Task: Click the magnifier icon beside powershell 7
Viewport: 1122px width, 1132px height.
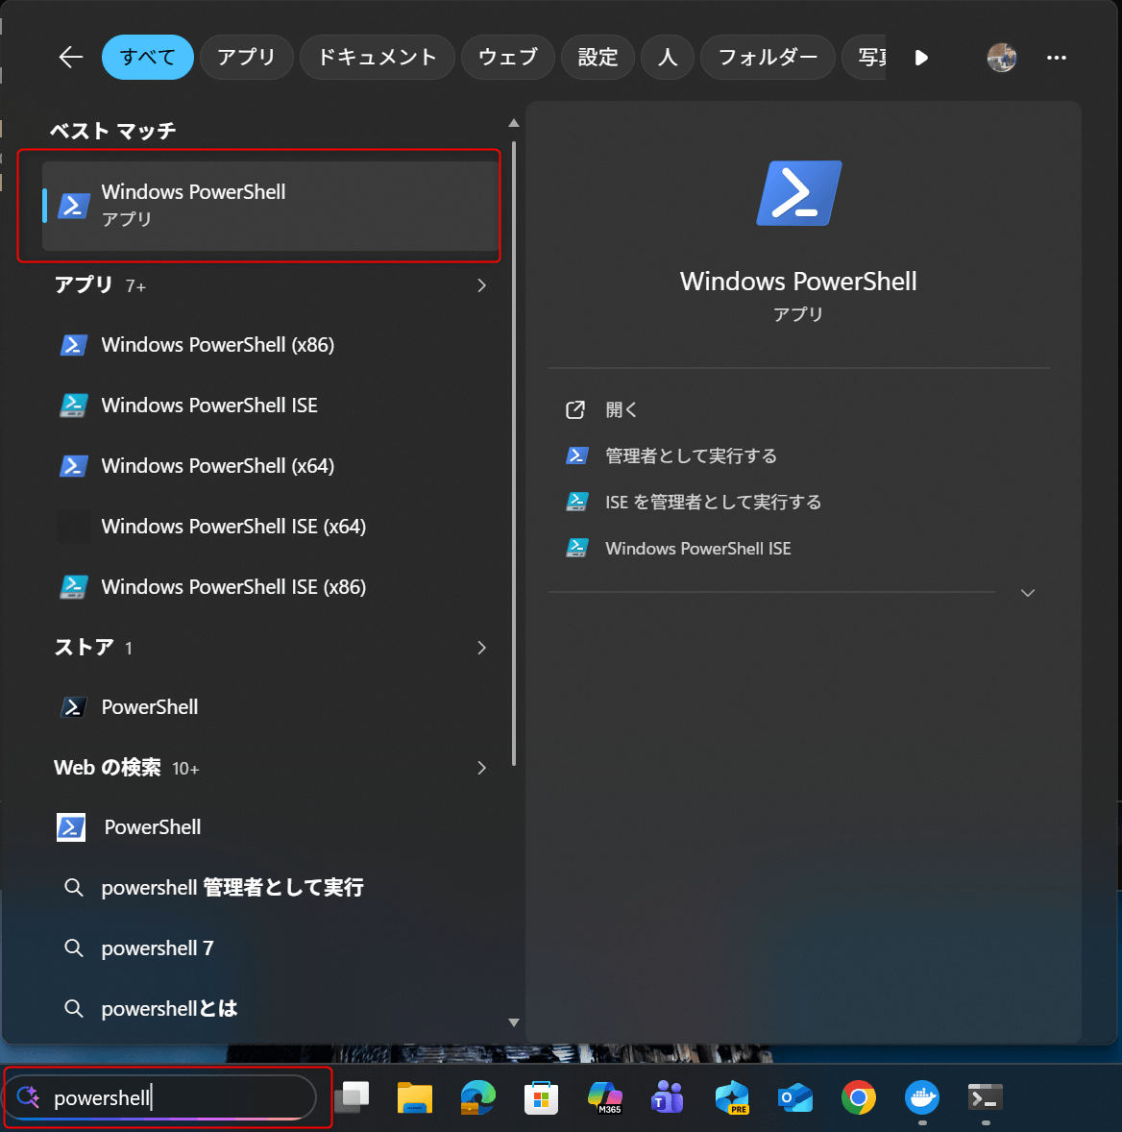Action: click(74, 947)
